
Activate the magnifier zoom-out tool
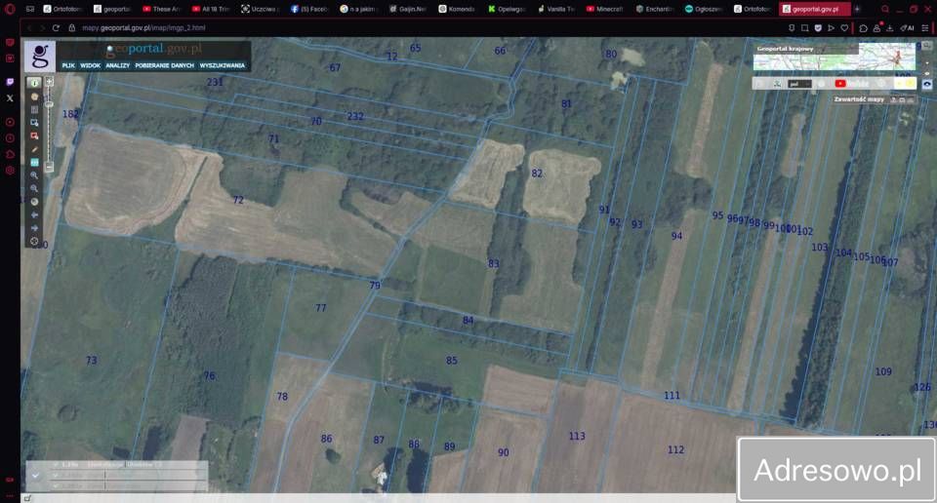pos(34,188)
